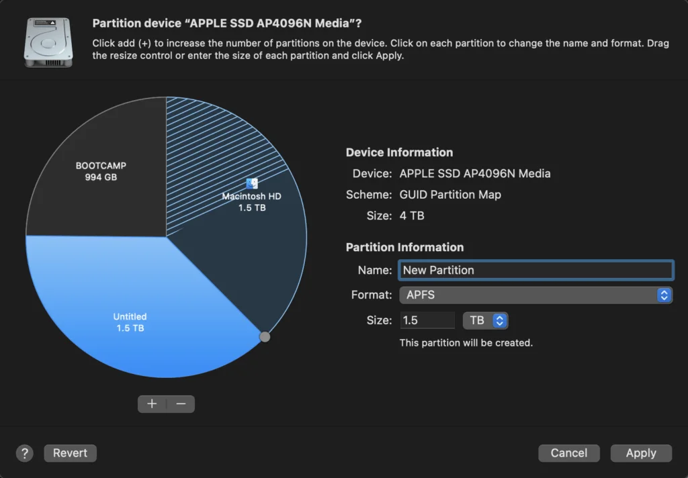
Task: Click the dialog title 'Partition device'
Action: [227, 23]
